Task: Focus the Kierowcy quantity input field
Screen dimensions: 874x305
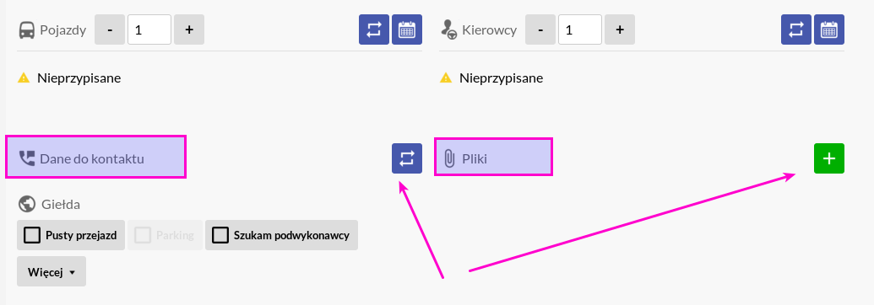Action: coord(580,29)
